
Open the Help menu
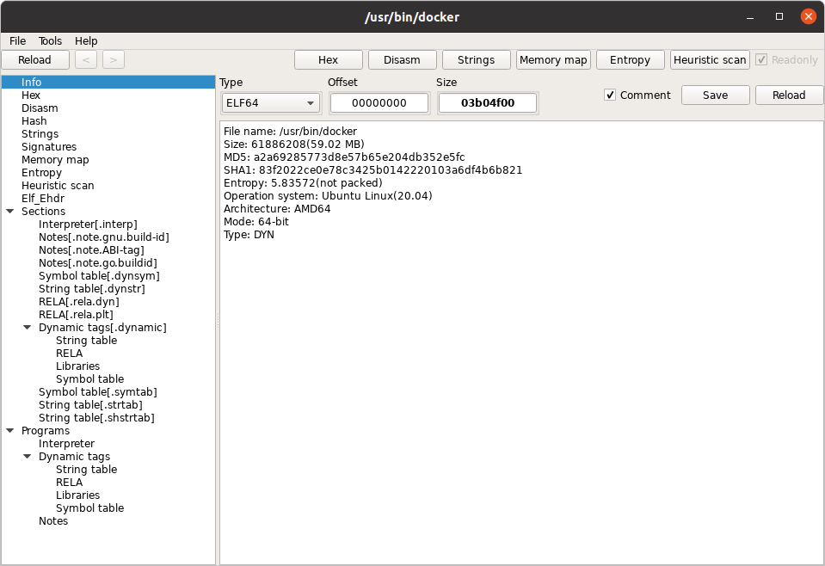click(86, 41)
